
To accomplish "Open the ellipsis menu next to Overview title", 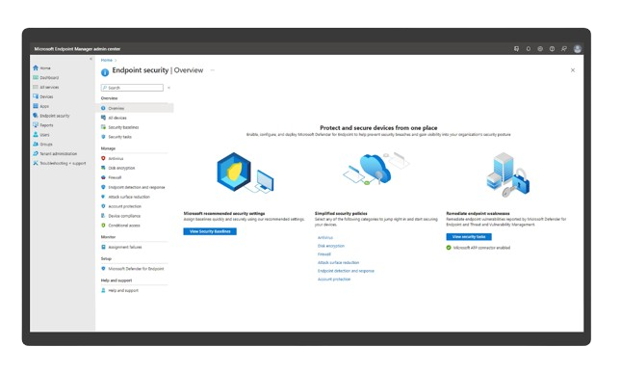I will pyautogui.click(x=212, y=70).
